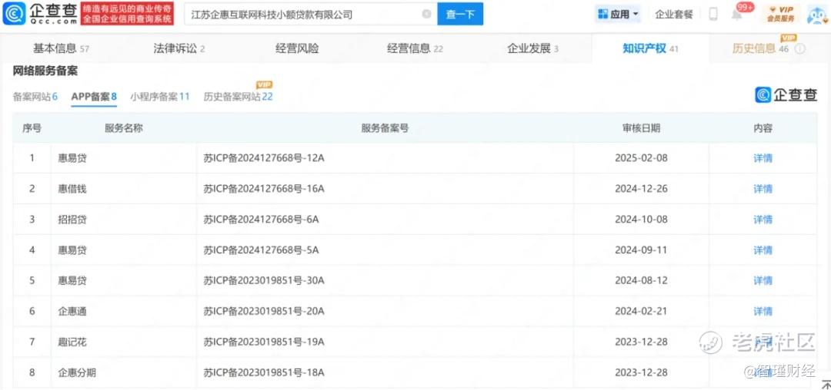Click 惠借钱 service name
Image resolution: width=831 pixels, height=390 pixels.
tap(72, 189)
